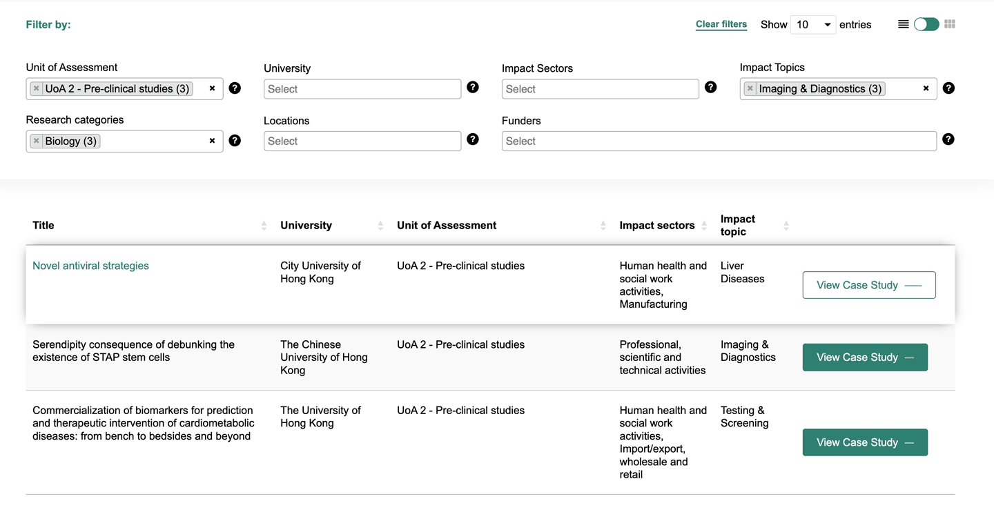994x519 pixels.
Task: Click help icon next to Research categories
Action: (x=235, y=141)
